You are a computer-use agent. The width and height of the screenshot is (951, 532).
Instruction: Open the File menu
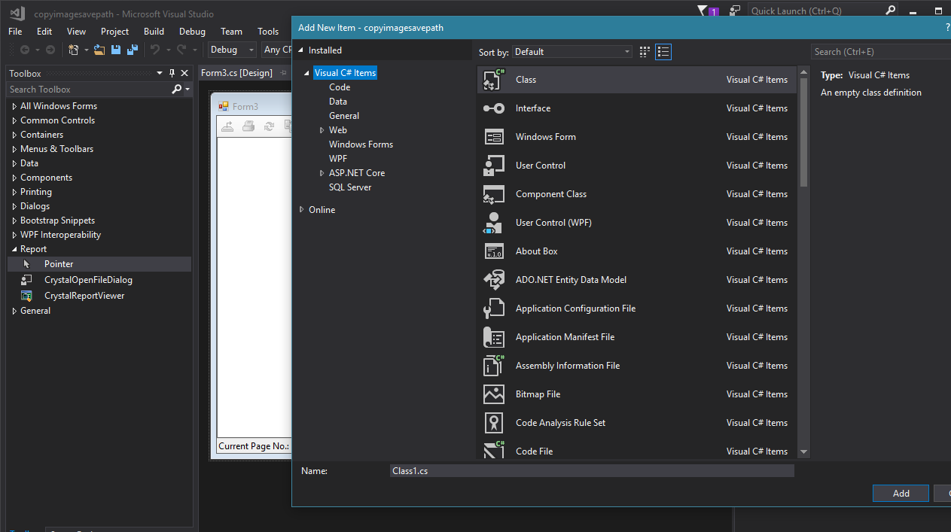pyautogui.click(x=15, y=32)
